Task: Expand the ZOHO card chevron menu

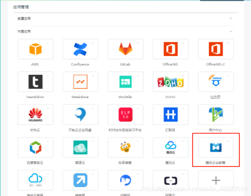Action: 183,76
